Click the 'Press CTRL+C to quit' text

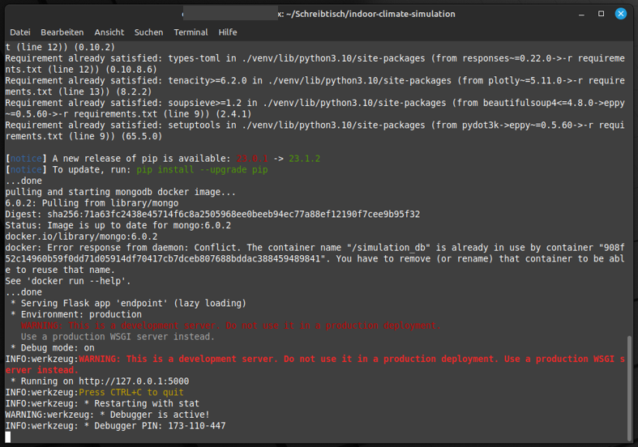click(131, 392)
